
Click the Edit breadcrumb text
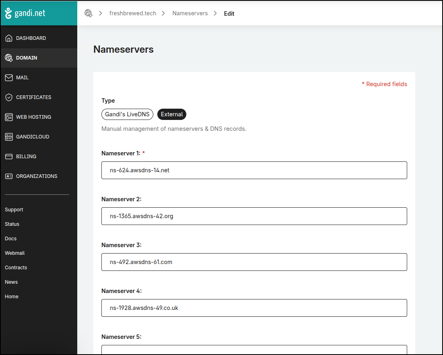[x=229, y=14]
